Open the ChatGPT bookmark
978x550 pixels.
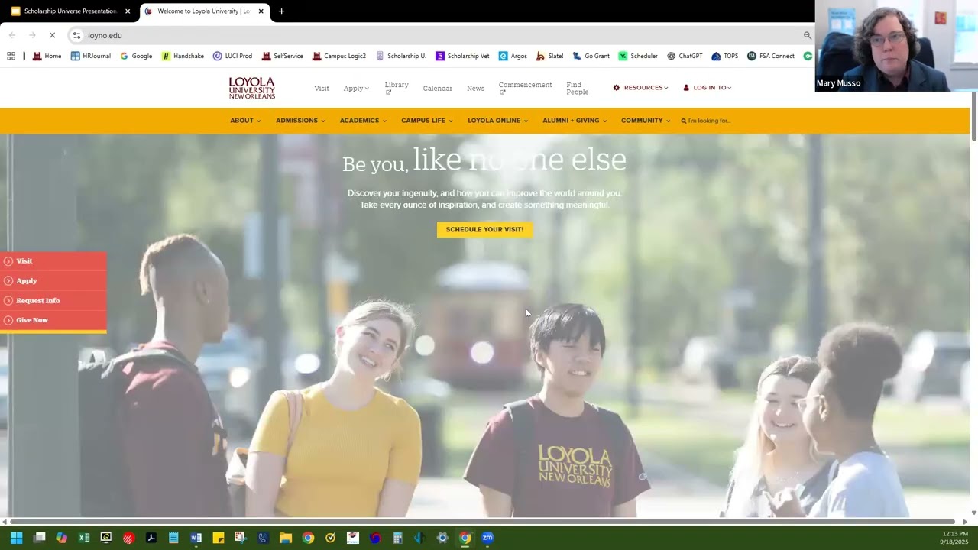685,56
